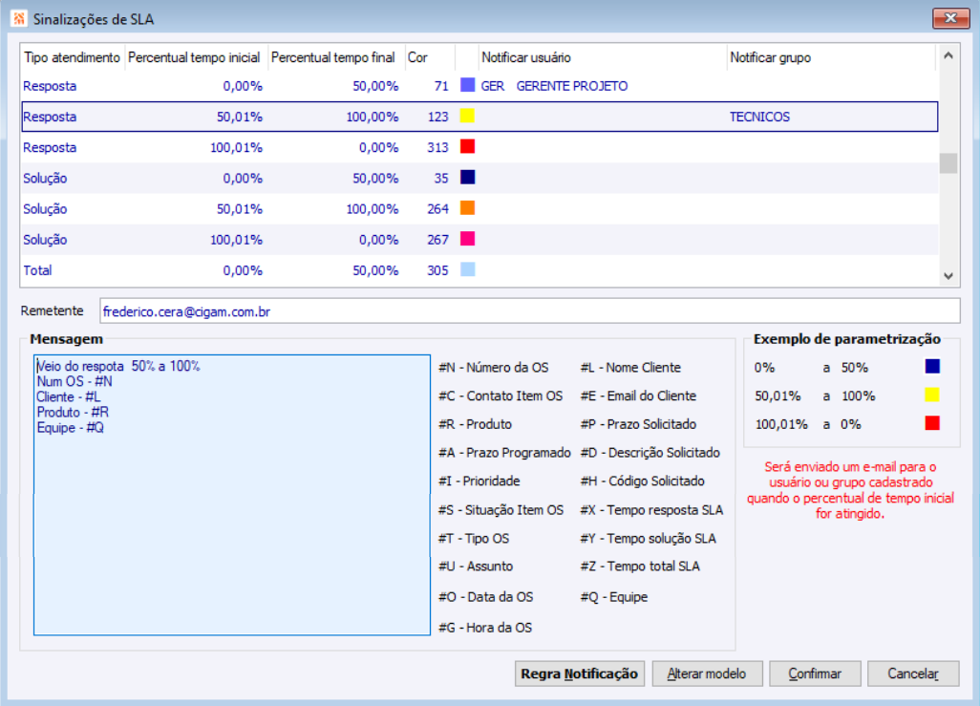
Task: Select the purple color swatch of row 71
Action: click(x=467, y=85)
